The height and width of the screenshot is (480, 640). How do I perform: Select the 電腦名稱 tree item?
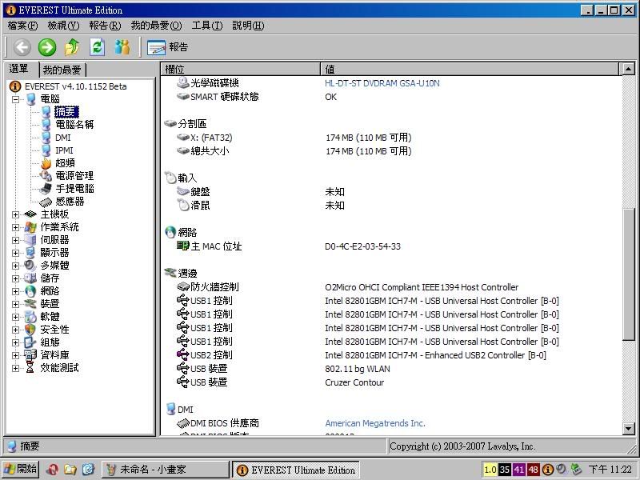[x=74, y=125]
